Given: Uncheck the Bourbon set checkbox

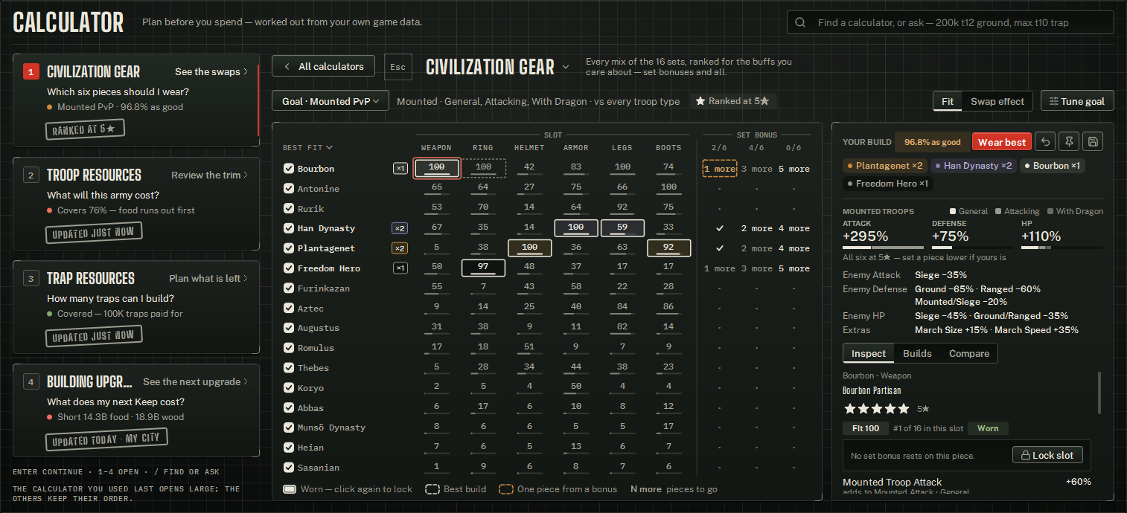Looking at the screenshot, I should (x=289, y=169).
